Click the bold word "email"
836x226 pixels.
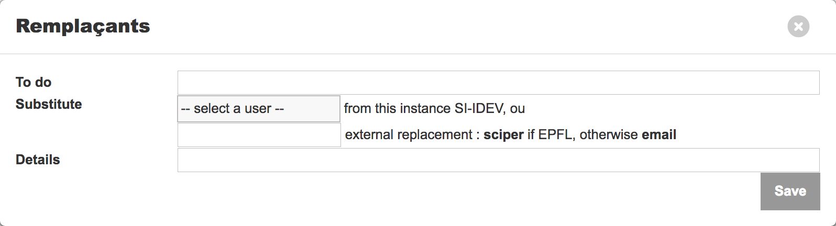pos(659,135)
